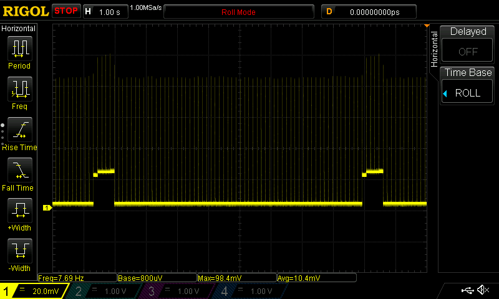The width and height of the screenshot is (499, 299).
Task: Click the Avg=10.4mV measurement readout
Action: (317, 278)
